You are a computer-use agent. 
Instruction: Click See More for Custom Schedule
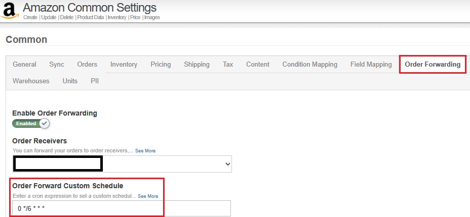pos(148,196)
